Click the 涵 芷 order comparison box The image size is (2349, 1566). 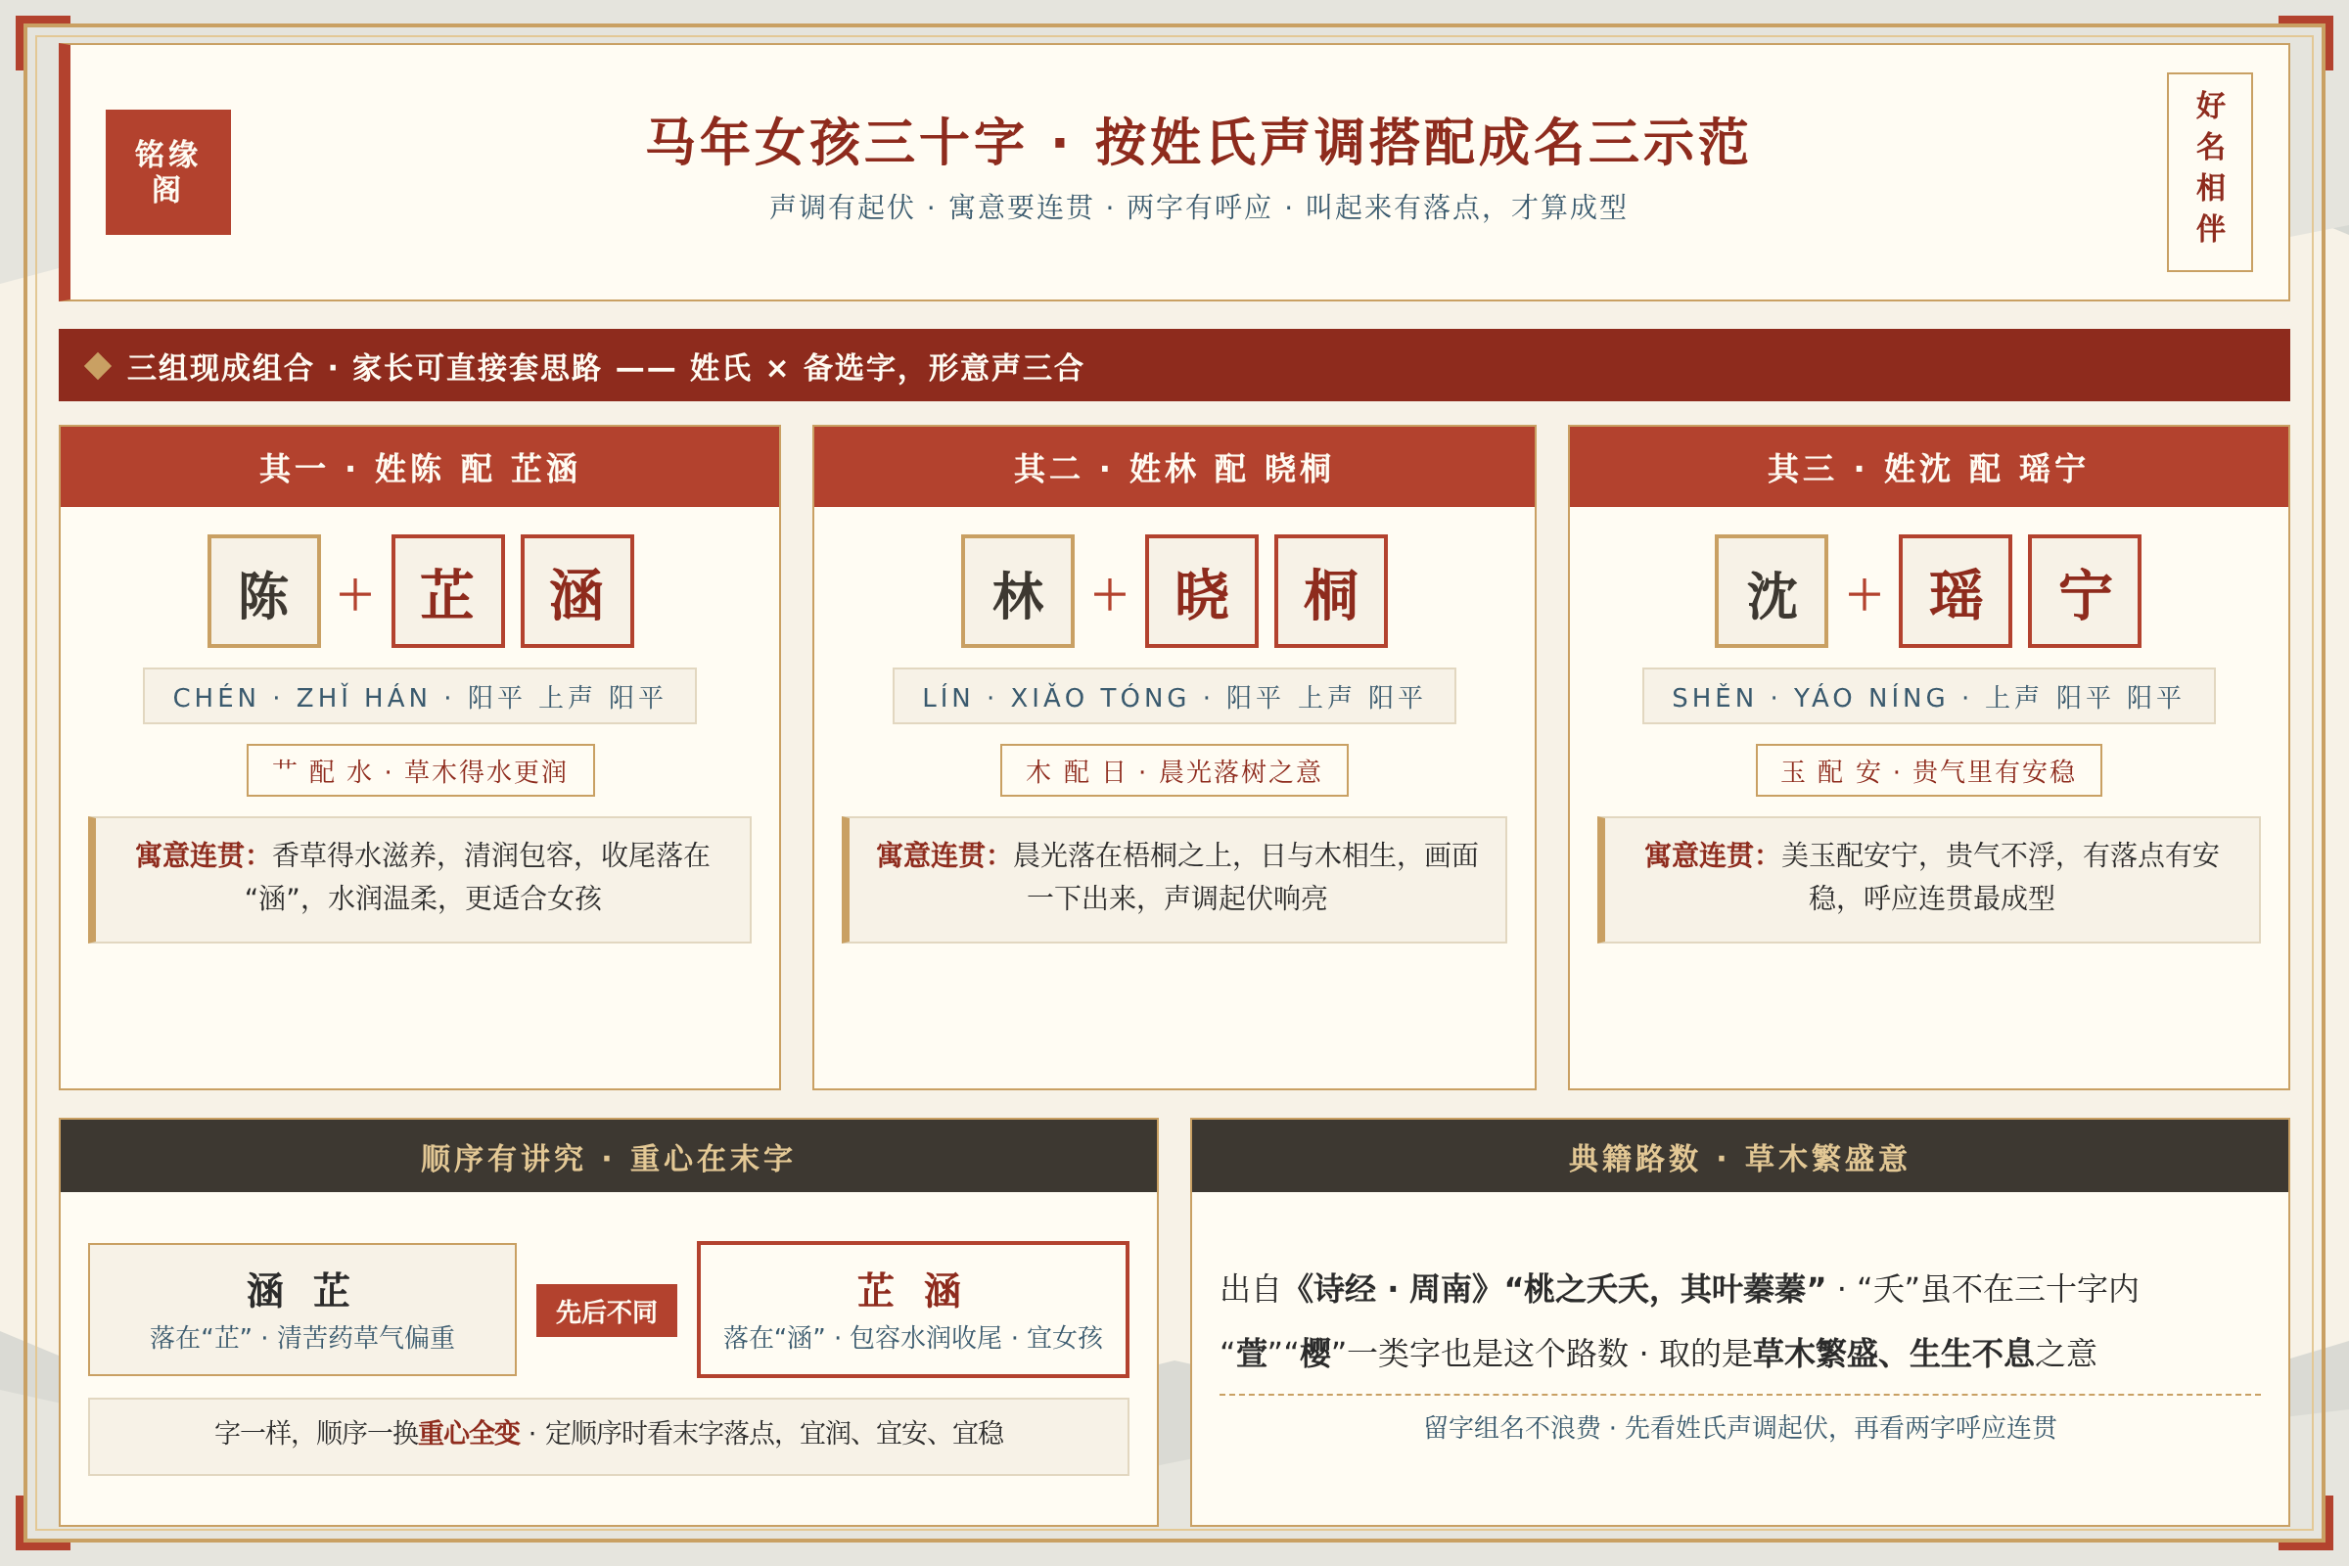301,1310
